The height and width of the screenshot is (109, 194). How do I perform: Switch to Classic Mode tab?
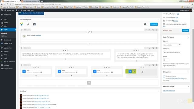(27, 13)
